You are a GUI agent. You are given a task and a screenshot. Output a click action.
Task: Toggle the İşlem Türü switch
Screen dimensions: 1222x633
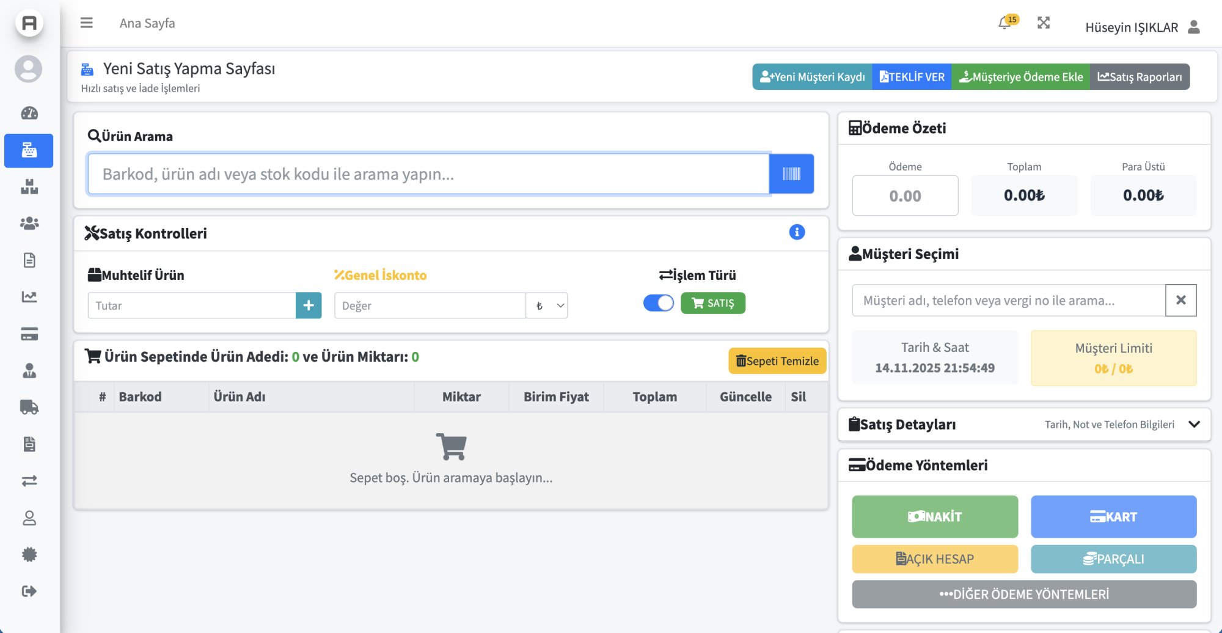coord(658,303)
